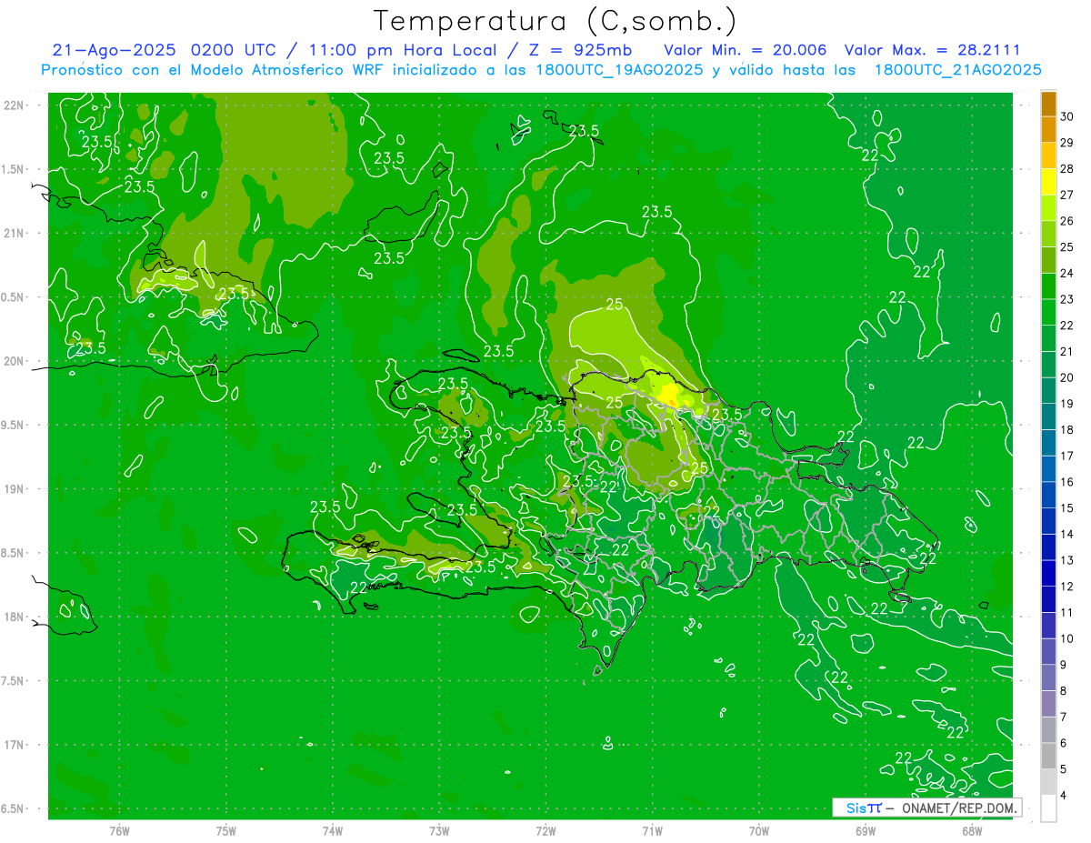Viewport: 1091px width, 843px height.
Task: Click the '23' label on the color scale
Action: click(1067, 299)
